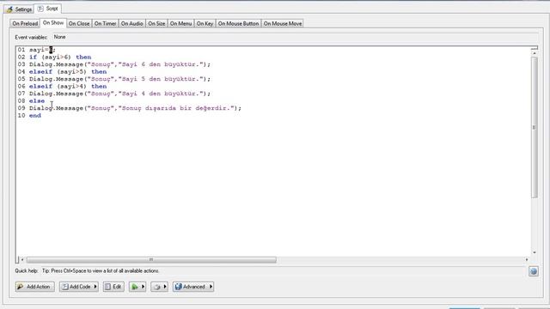This screenshot has height=309, width=550.
Task: Click the scroll right arrow
Action: tap(527, 259)
